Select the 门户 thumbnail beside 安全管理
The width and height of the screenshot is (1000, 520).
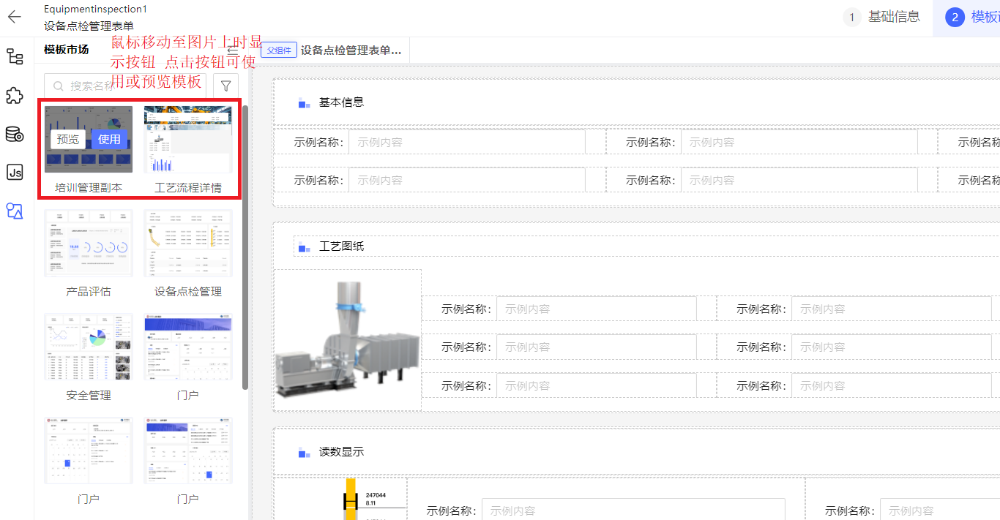[188, 347]
